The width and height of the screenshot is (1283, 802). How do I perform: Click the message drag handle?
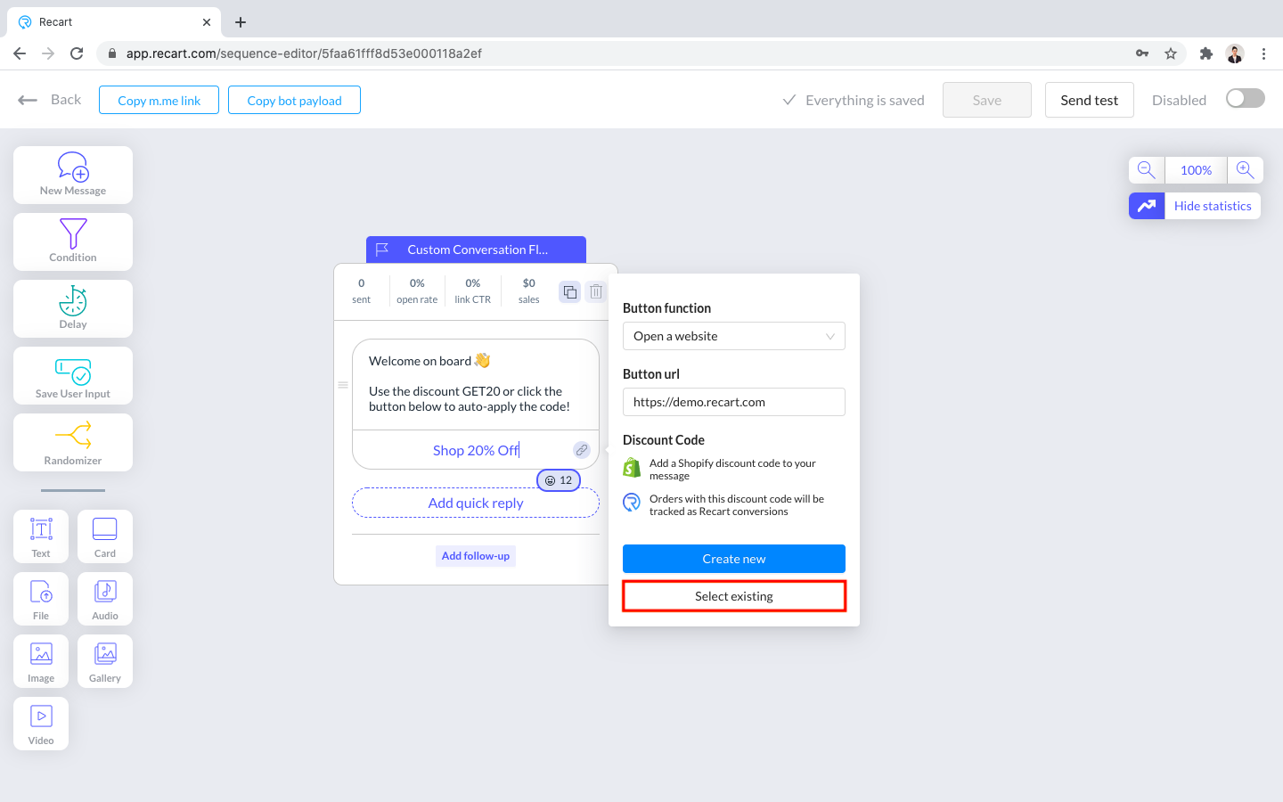pyautogui.click(x=343, y=385)
